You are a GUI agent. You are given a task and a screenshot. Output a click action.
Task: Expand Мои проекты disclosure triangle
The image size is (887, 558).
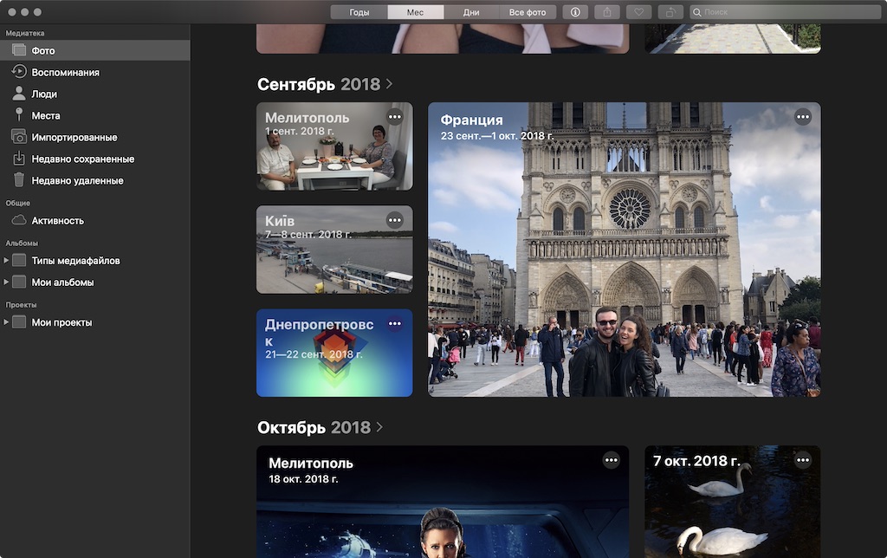(6, 322)
